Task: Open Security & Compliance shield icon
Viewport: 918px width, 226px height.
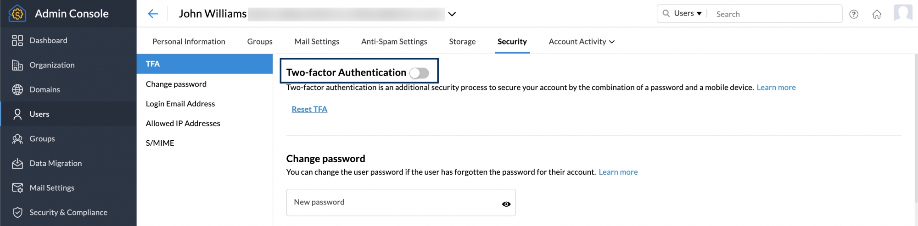Action: 17,213
